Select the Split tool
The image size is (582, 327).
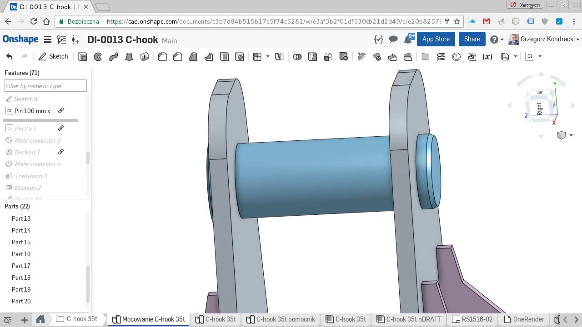point(313,57)
